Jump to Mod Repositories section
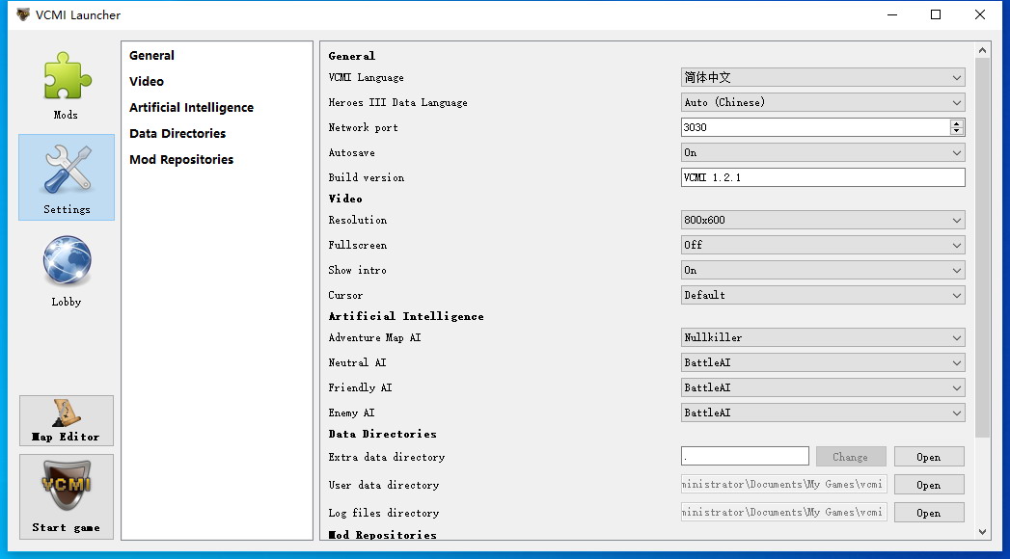Viewport: 1010px width, 559px height. 181,160
